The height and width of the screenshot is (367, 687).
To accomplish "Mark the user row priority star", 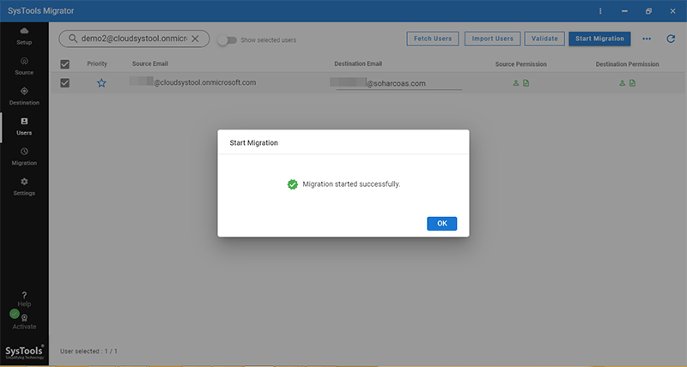I will [x=101, y=82].
